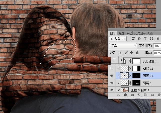Select 图层 11 black mask thumbnail

click(x=136, y=76)
